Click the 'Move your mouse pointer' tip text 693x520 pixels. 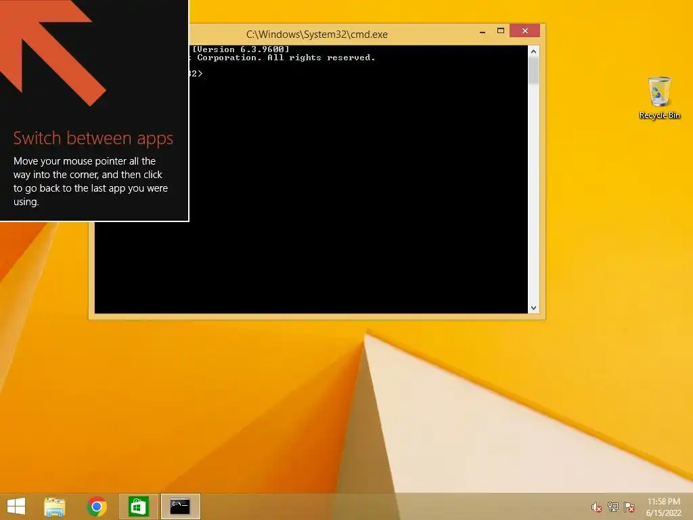(x=91, y=181)
